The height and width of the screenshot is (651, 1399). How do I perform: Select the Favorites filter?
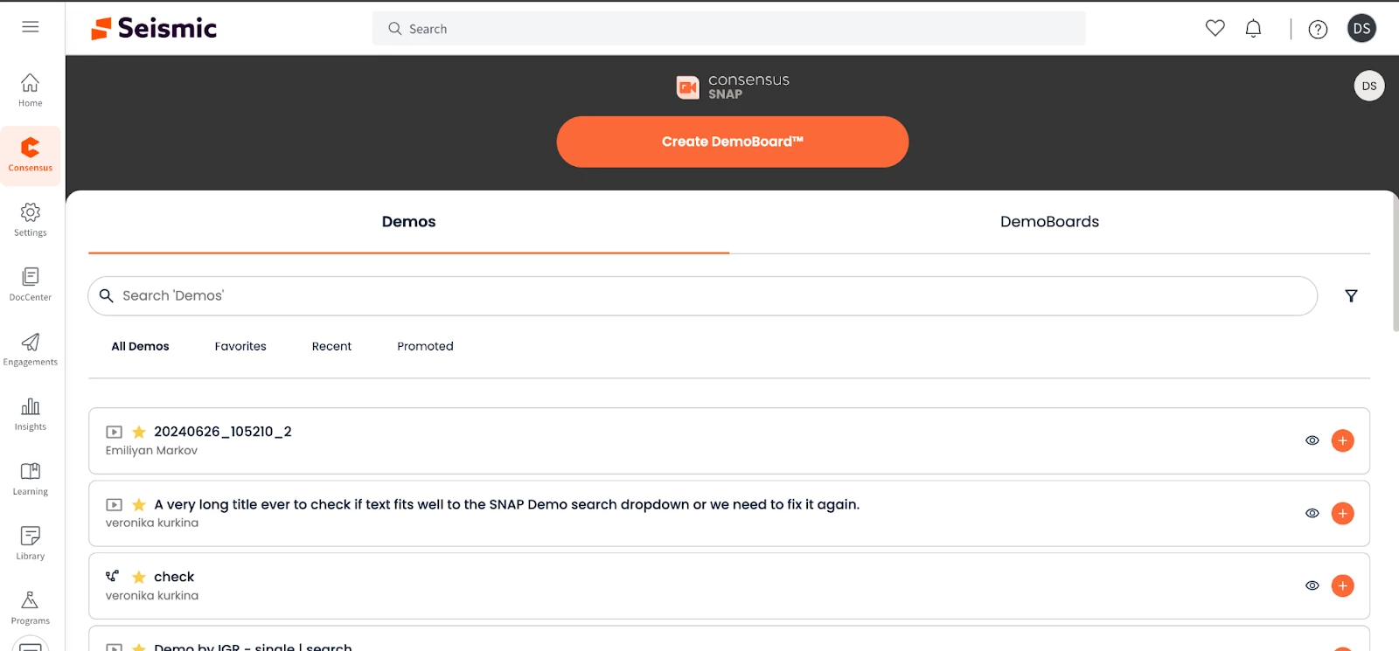click(x=240, y=346)
